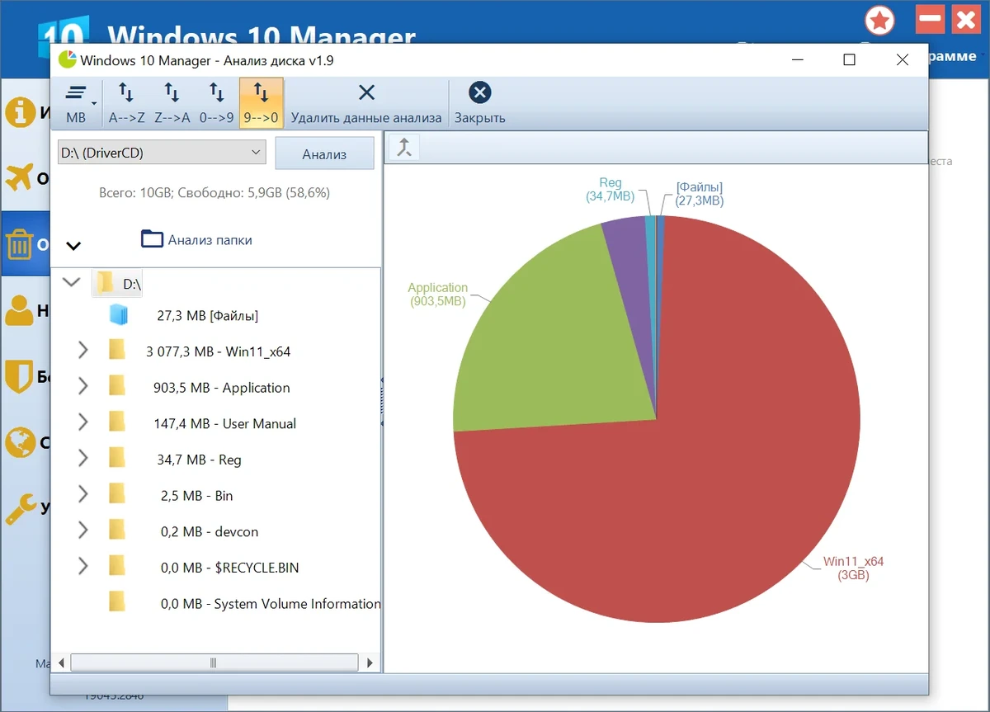This screenshot has height=712, width=990.
Task: Select the 0,0 MB - $RECYCLE.BIN row
Action: pos(229,568)
